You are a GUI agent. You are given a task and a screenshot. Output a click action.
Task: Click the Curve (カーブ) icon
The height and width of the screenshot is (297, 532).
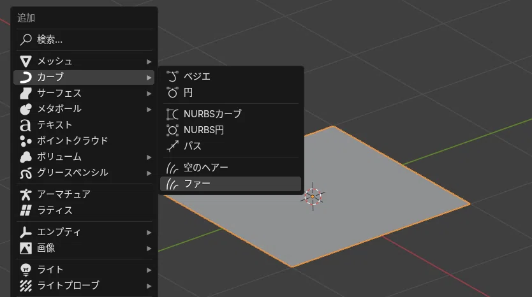[26, 77]
